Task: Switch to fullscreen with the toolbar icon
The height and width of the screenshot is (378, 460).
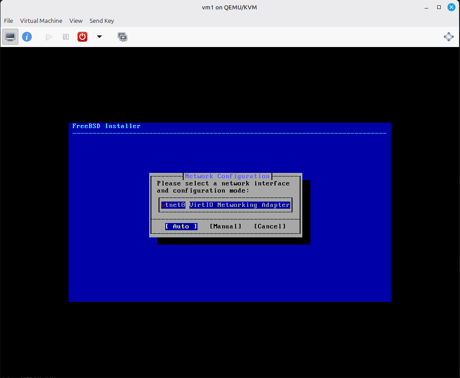Action: [448, 37]
